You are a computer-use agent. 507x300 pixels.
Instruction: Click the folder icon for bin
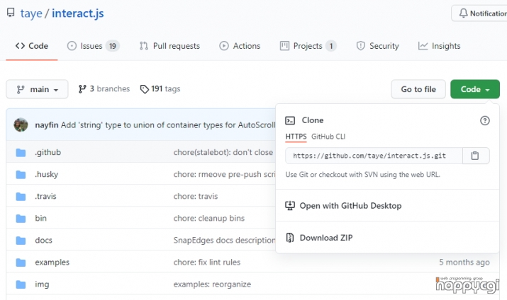pyautogui.click(x=21, y=219)
